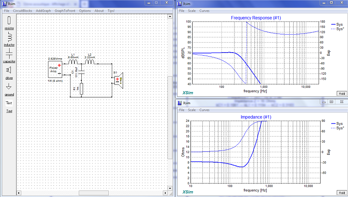Click Sys legend entry in Frequency Response graph
The image size is (348, 197).
tap(337, 24)
